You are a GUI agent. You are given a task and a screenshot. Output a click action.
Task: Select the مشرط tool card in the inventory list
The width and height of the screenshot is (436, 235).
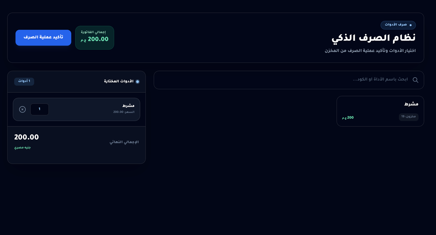click(380, 111)
